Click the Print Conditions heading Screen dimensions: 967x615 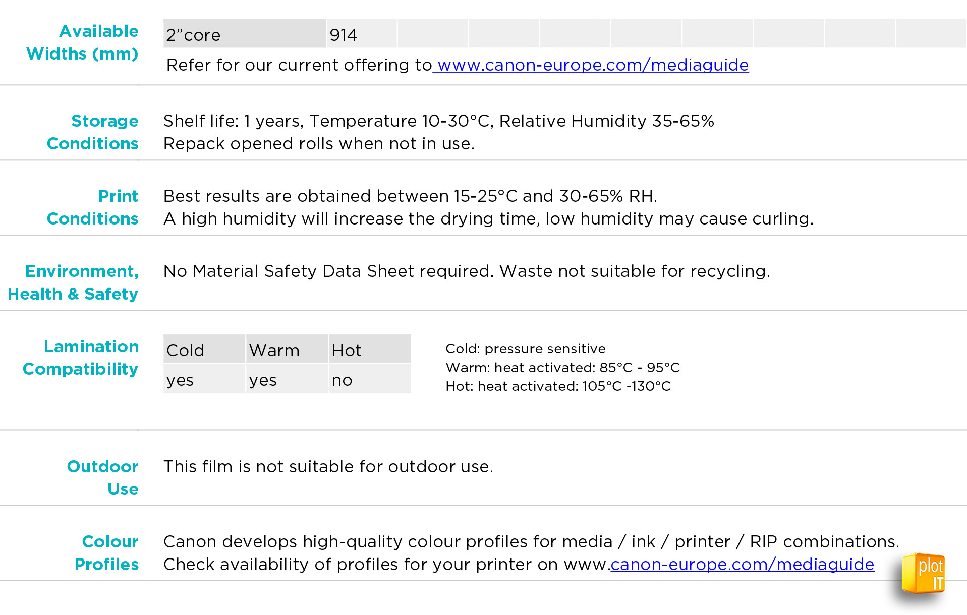point(93,207)
